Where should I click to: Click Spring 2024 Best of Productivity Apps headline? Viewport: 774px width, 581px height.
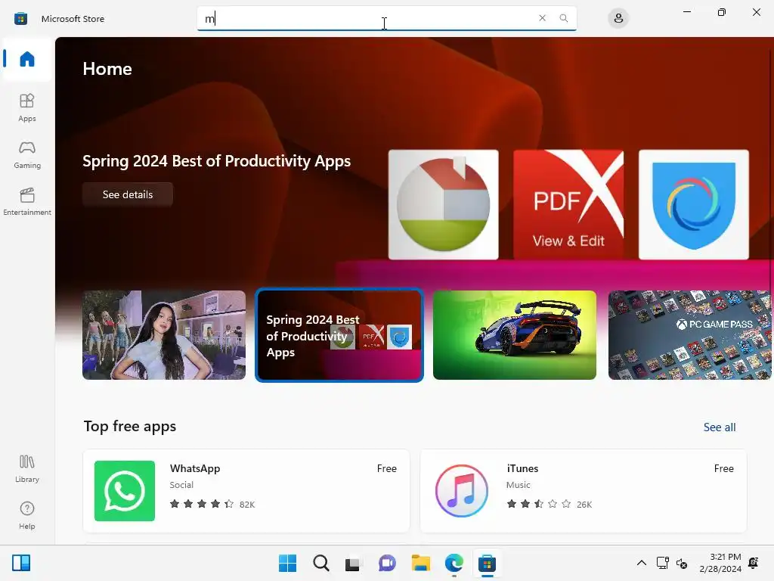[x=217, y=161]
